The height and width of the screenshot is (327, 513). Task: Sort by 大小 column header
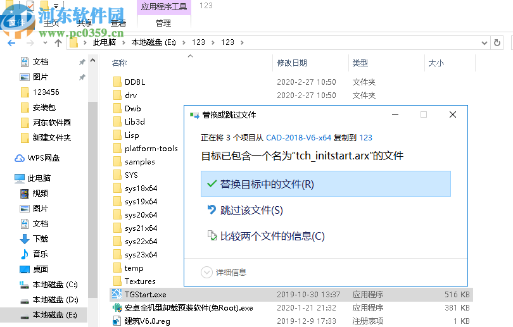pos(436,63)
